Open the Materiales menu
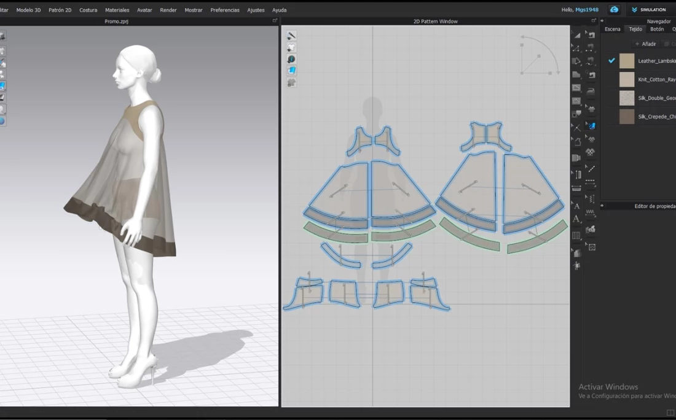676x420 pixels. pyautogui.click(x=117, y=10)
